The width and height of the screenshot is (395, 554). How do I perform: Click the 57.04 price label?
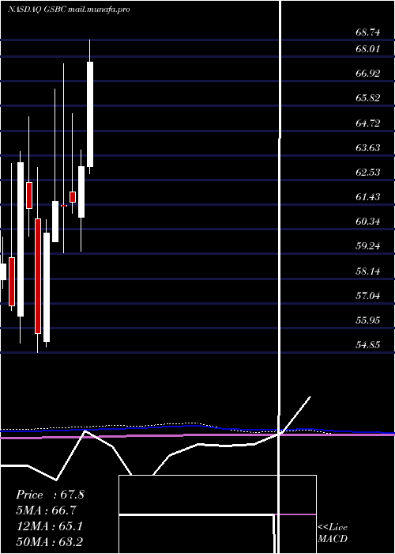(x=368, y=295)
